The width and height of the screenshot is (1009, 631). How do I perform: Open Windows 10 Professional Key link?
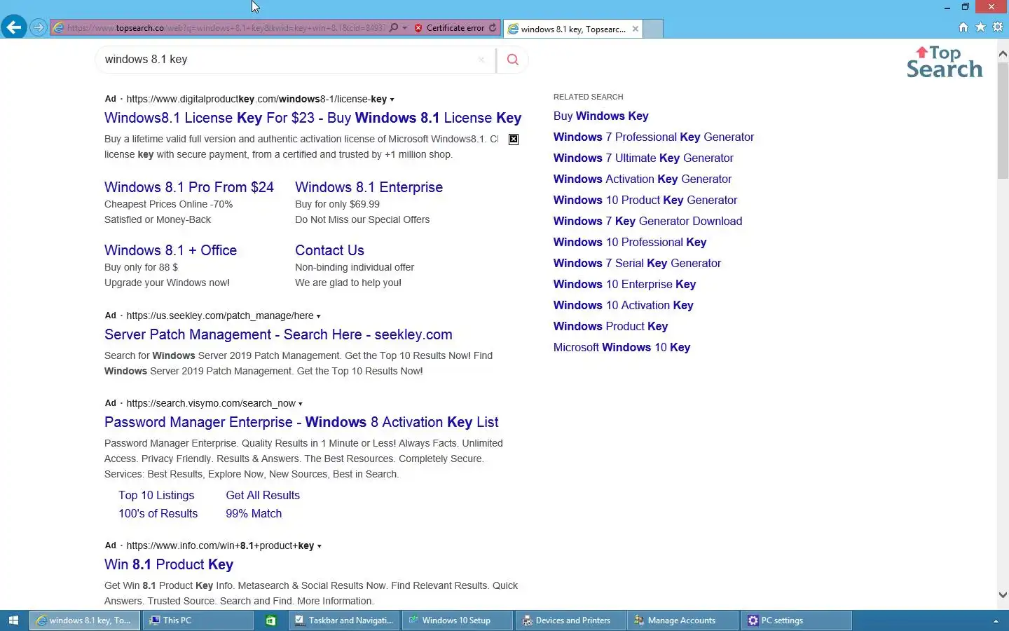(630, 242)
